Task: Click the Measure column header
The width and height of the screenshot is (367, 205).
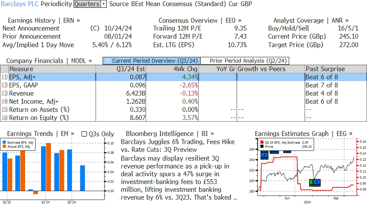Action: (52, 69)
